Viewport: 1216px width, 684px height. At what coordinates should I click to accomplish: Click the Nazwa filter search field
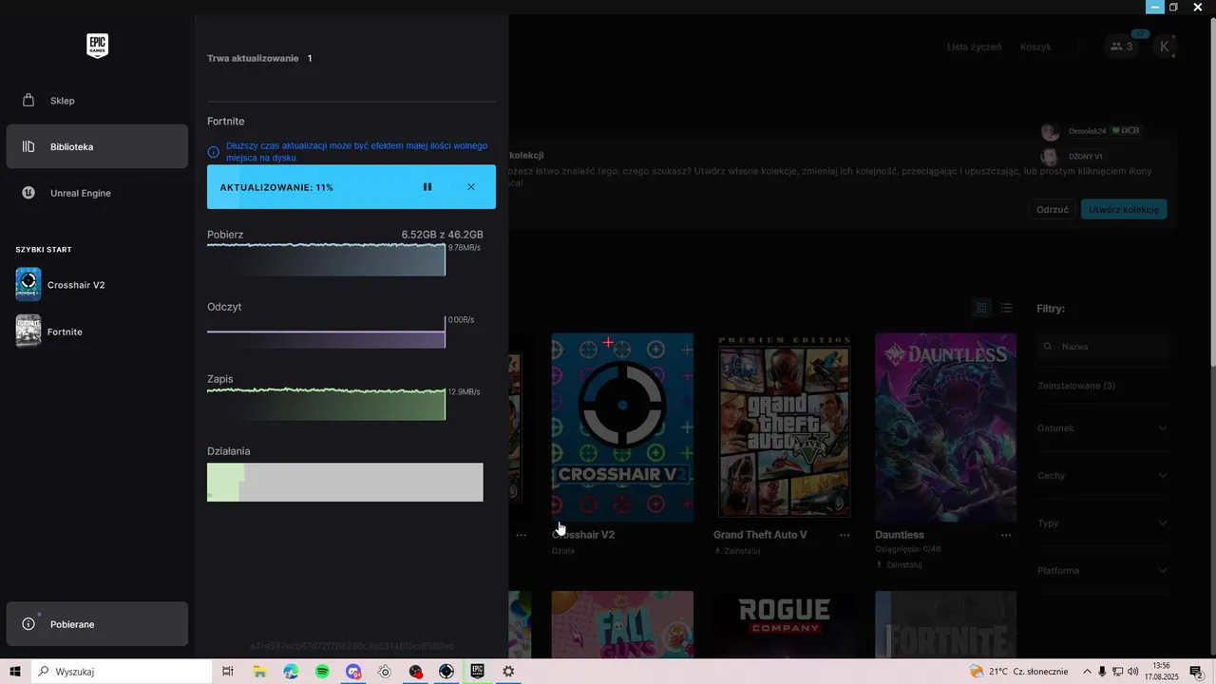click(x=1103, y=347)
